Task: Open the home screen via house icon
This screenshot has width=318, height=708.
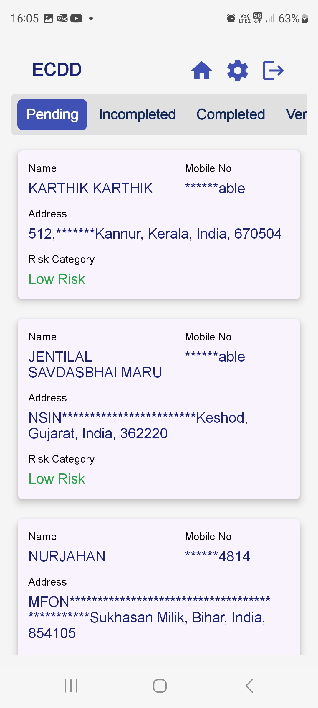Action: 202,70
